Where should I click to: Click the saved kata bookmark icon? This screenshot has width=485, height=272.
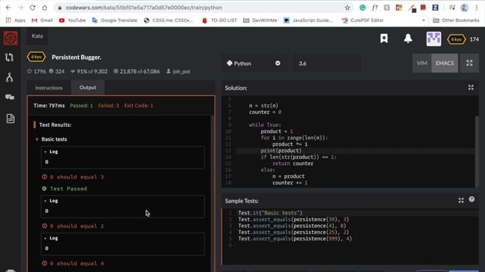pyautogui.click(x=384, y=39)
